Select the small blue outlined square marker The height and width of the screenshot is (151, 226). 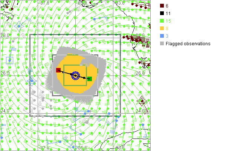pos(10,60)
